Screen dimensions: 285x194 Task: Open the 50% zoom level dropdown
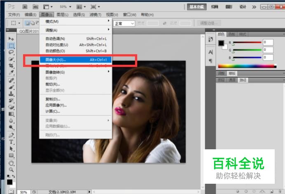(x=66, y=7)
